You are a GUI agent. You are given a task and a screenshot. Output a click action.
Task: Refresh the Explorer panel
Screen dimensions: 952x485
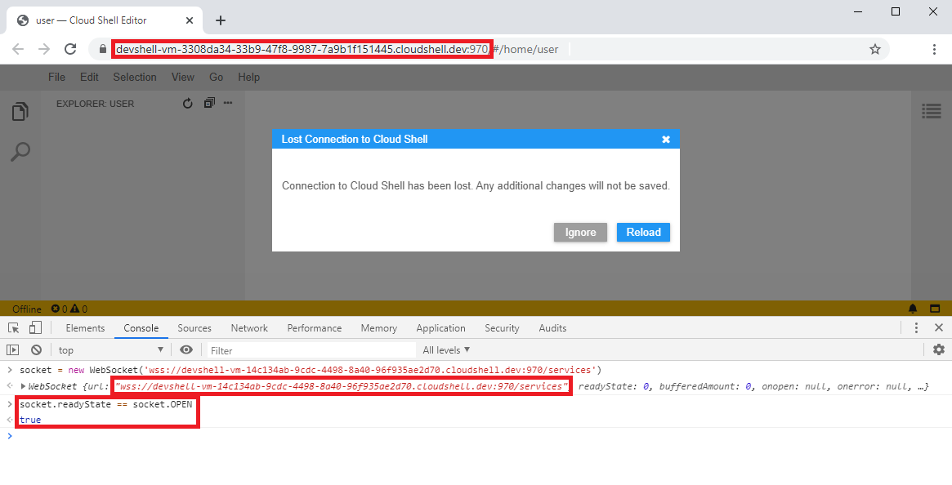pos(188,104)
